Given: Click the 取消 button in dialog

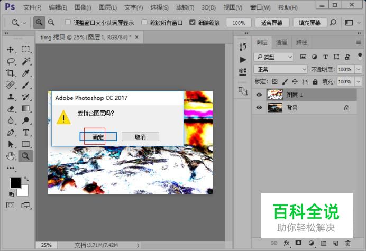Looking at the screenshot, I should pos(140,137).
